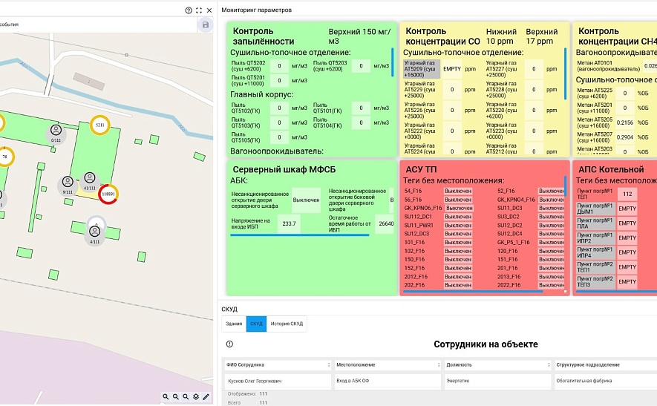Screen dimensions: 657x406
Task: Click the yellow 76 marker on the map
Action: 5,157
